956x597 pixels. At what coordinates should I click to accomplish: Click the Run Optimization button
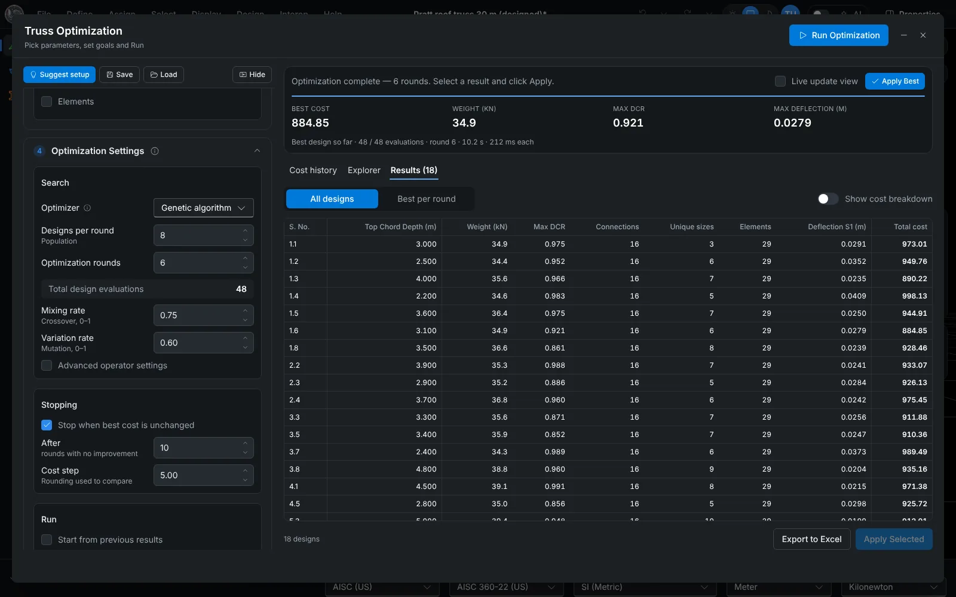click(x=839, y=35)
